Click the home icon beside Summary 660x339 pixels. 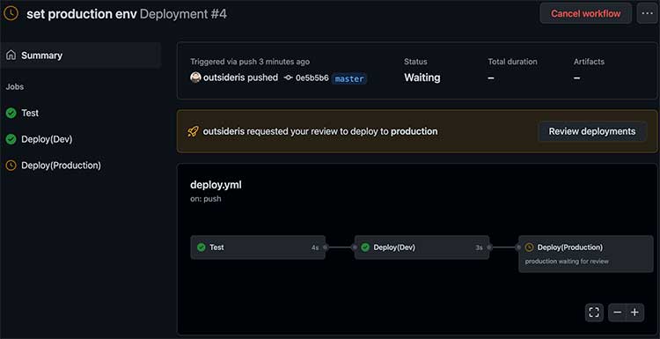coord(11,55)
